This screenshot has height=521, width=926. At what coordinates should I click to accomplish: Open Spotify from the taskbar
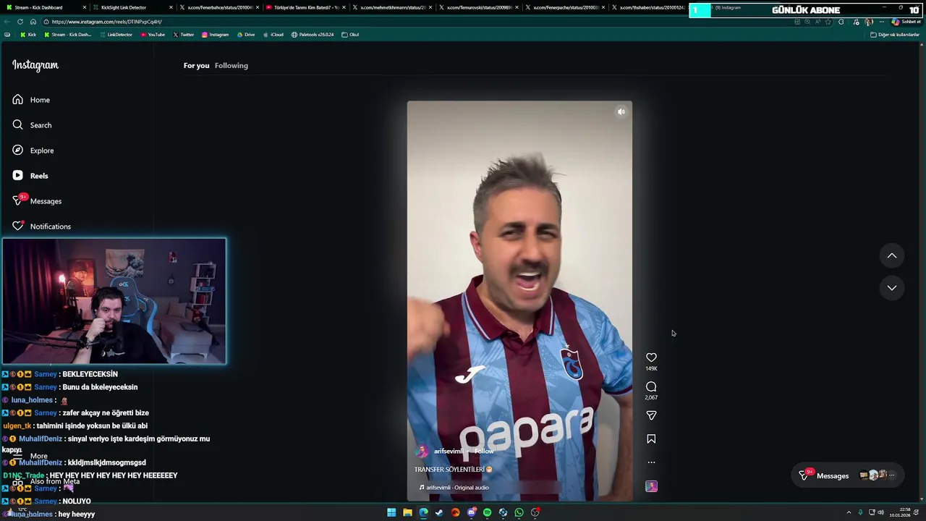487,512
